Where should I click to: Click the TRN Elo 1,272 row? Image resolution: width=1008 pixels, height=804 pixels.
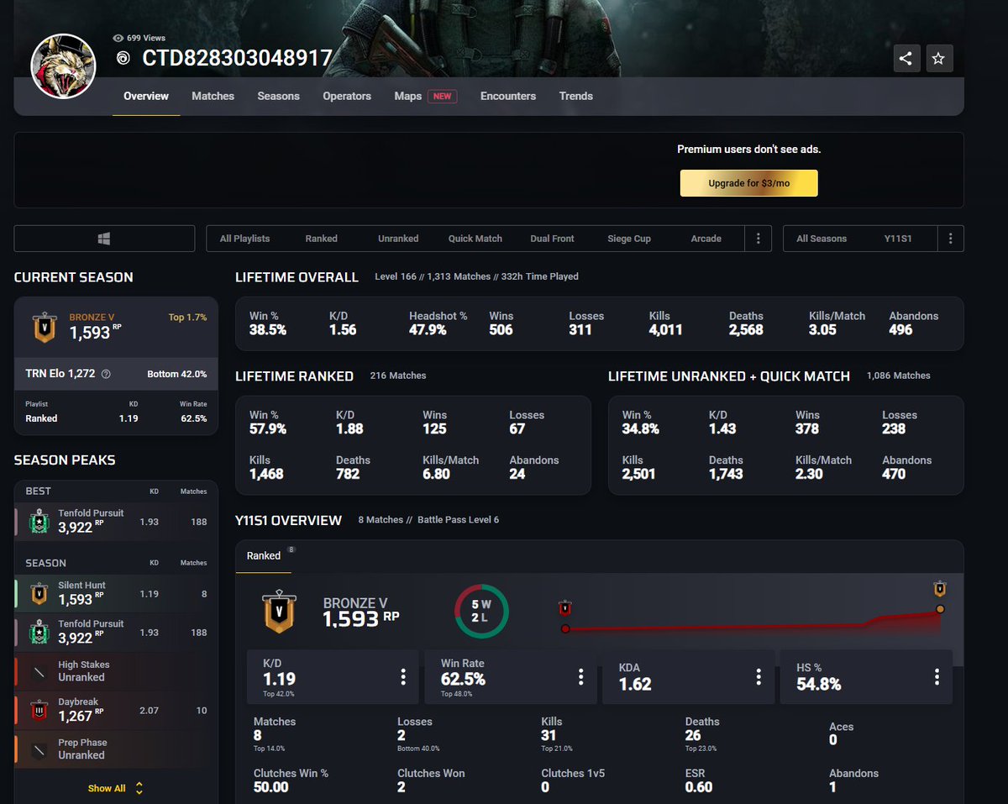116,374
